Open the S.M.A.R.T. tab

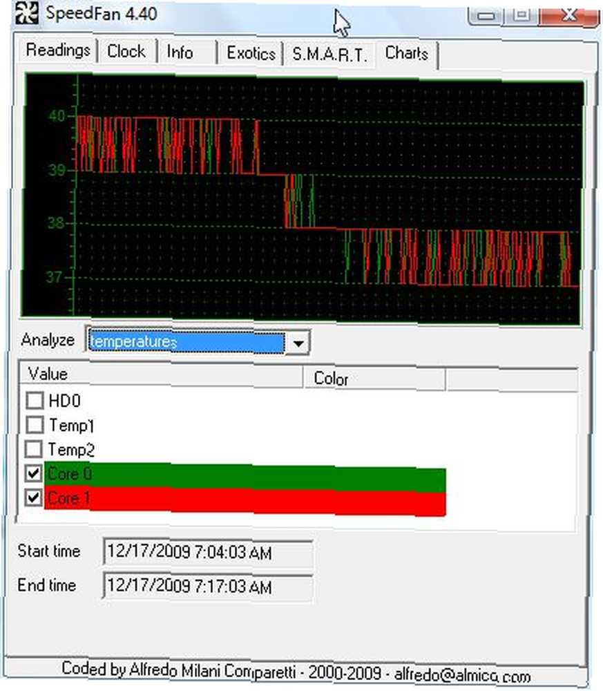pos(329,54)
